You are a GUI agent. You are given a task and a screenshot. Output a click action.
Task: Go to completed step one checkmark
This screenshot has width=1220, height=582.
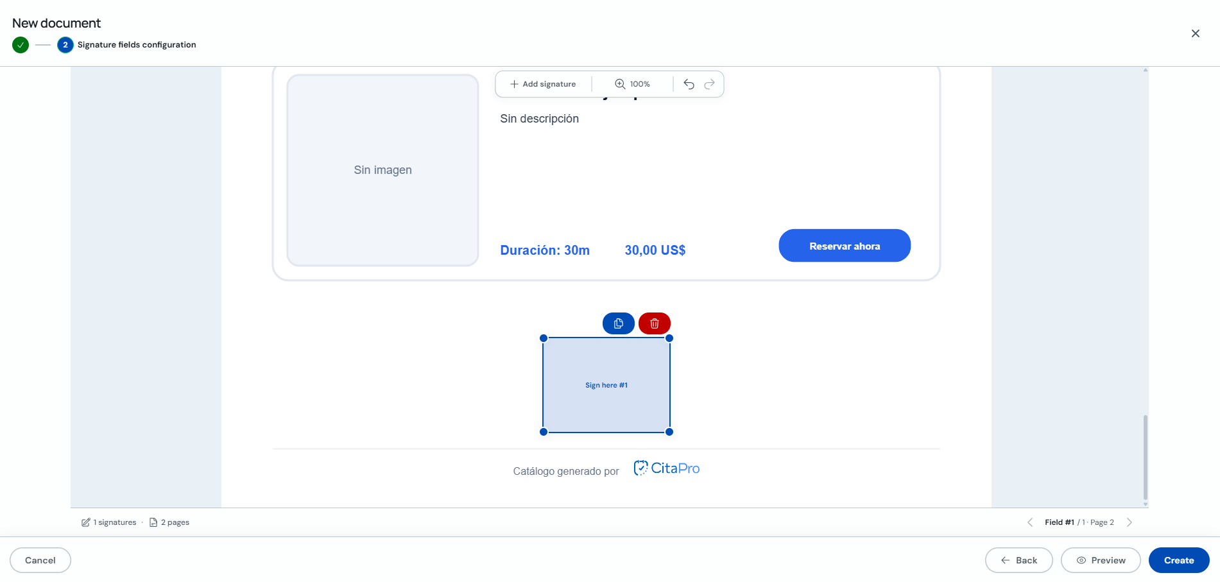pos(21,45)
